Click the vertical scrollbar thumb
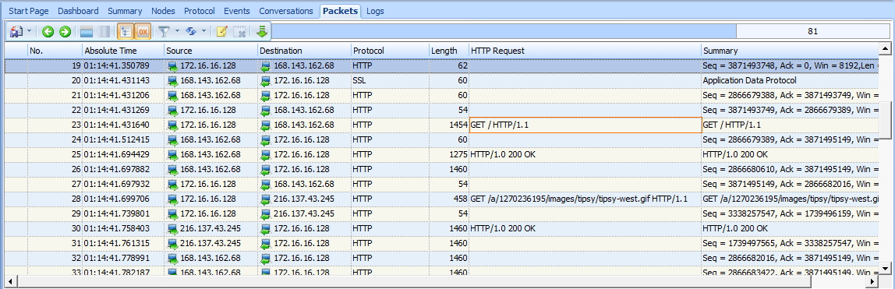This screenshot has width=895, height=289. (x=886, y=120)
